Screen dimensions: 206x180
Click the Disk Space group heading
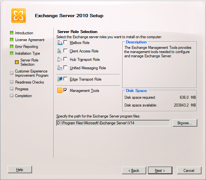click(x=136, y=91)
